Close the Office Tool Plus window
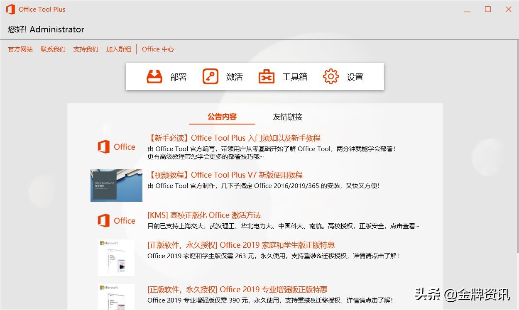This screenshot has height=310, width=519. (508, 10)
